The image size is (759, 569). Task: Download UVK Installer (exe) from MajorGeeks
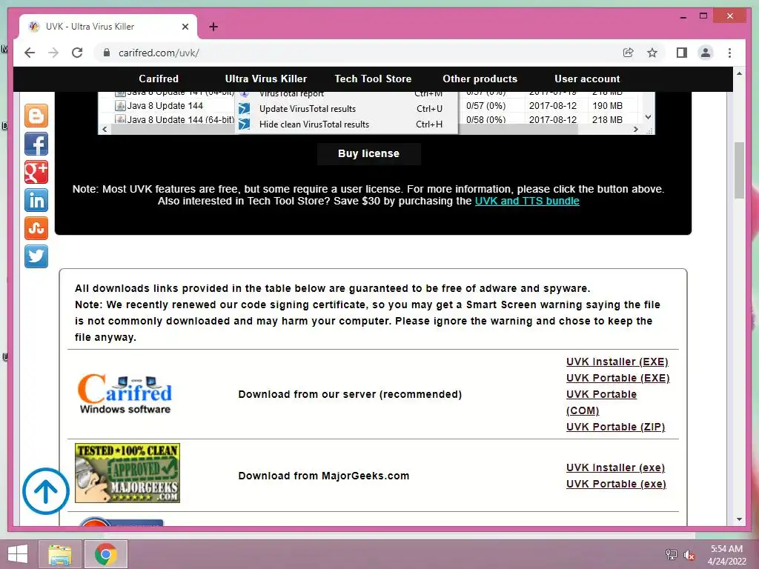tap(615, 467)
